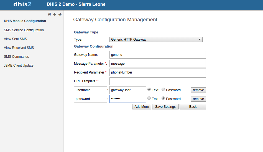Click the URL Template input field
This screenshot has width=263, height=152.
click(x=157, y=81)
